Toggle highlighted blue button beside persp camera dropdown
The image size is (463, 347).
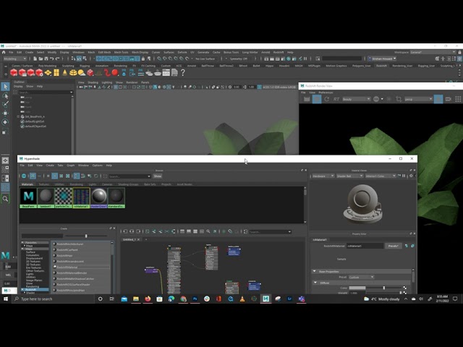coord(438,99)
